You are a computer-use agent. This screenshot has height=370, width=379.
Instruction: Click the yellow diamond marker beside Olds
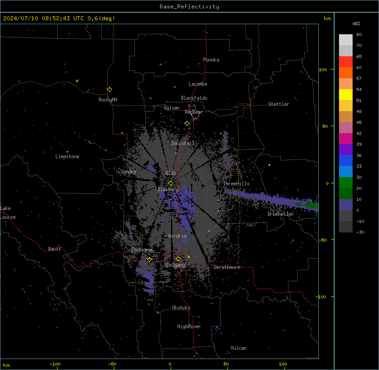pos(171,183)
